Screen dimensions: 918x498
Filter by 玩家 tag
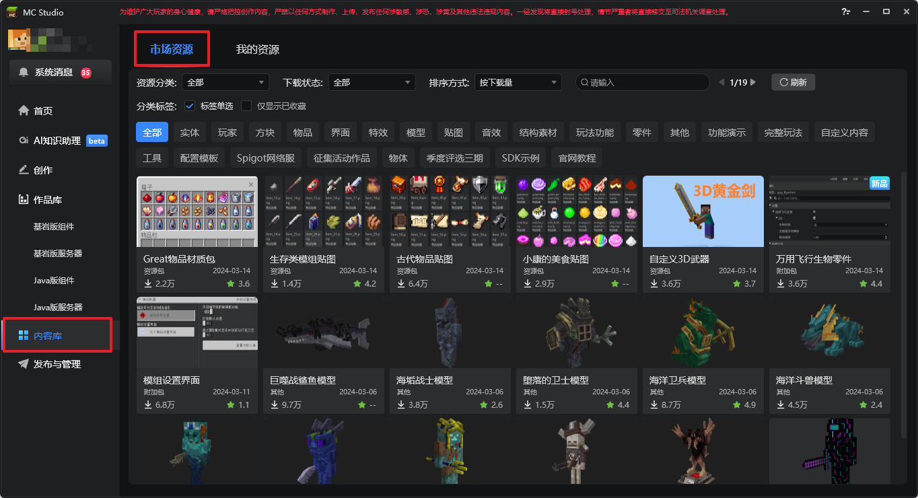coord(227,133)
